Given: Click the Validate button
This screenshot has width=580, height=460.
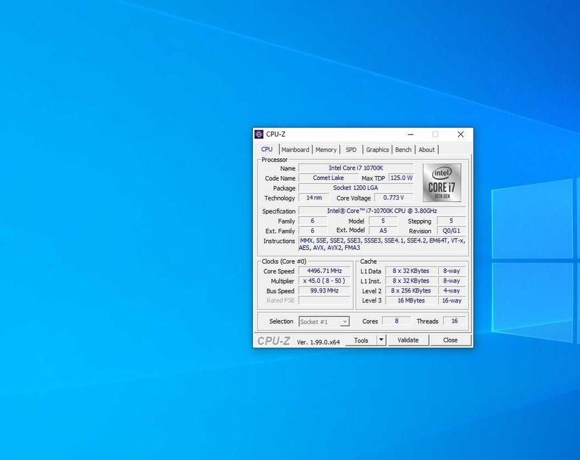Looking at the screenshot, I should click(408, 340).
